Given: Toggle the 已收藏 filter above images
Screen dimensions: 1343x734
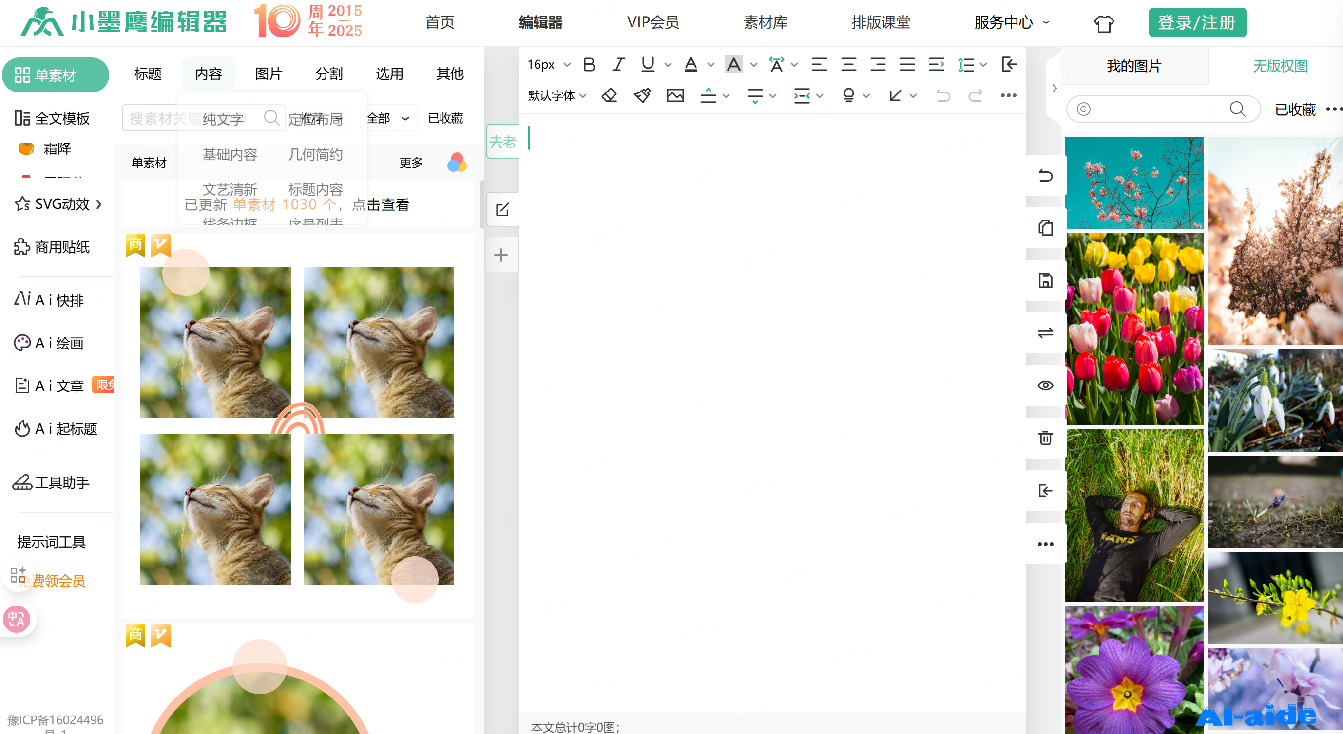Looking at the screenshot, I should pos(1295,110).
